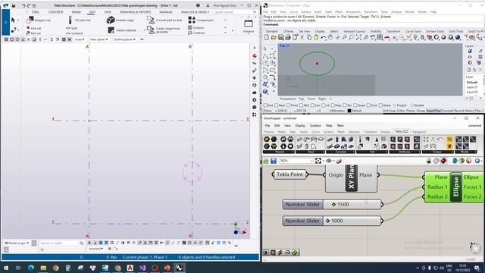
Task: Toggle Grasshopper preview eye icon
Action: [329, 161]
